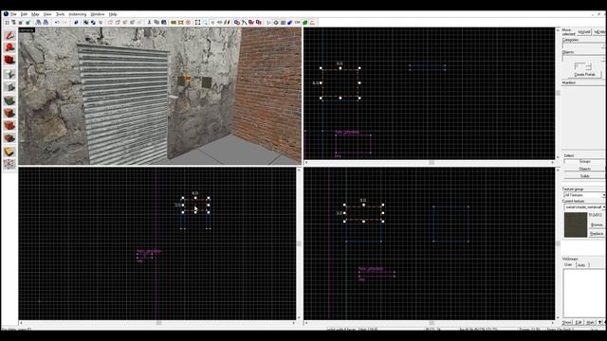Screen dimensions: 607x341
Task: Click vertical scrollbar of top-right viewport
Action: (558, 93)
